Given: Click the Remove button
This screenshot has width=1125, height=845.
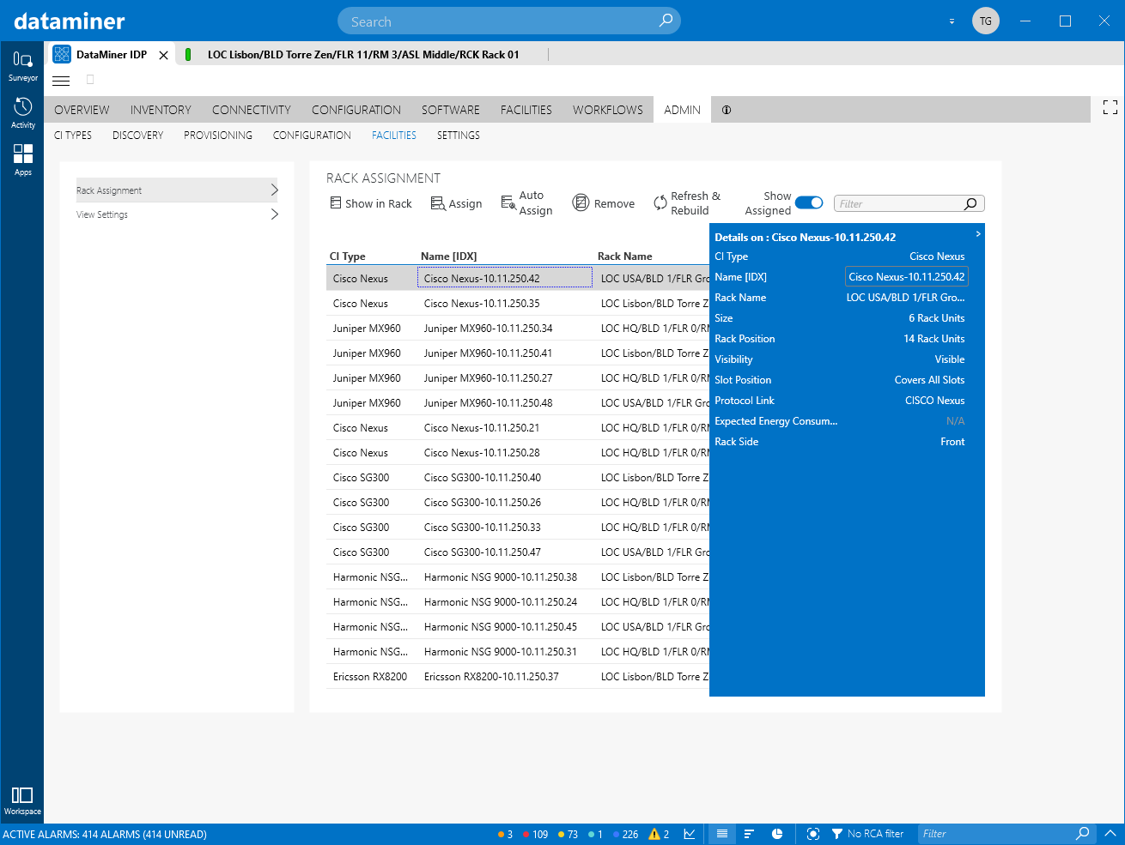Looking at the screenshot, I should pos(604,203).
